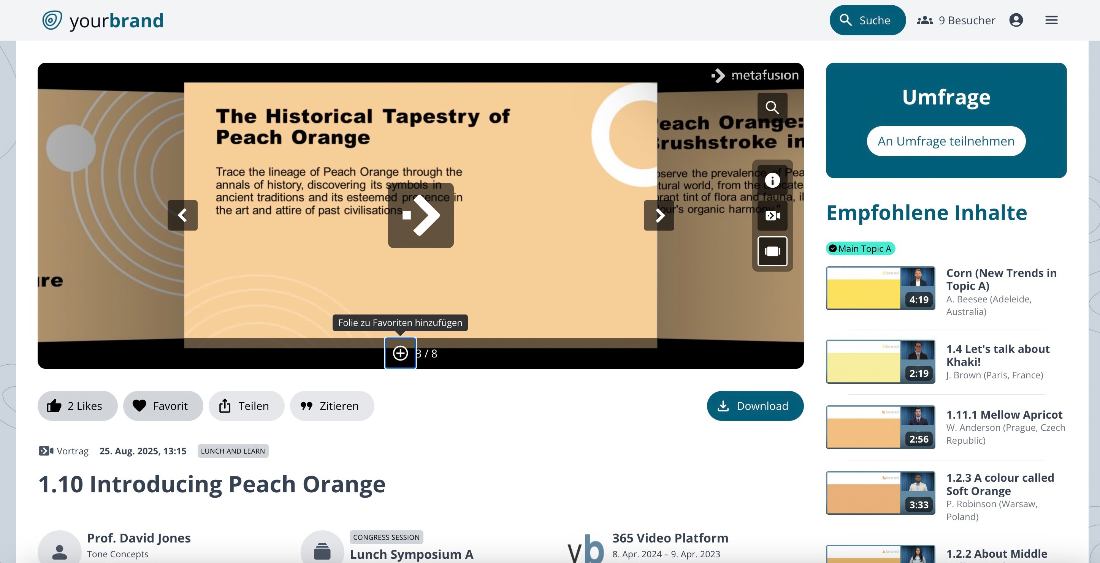This screenshot has height=563, width=1100.
Task: Switch to video view in the player
Action: click(772, 215)
